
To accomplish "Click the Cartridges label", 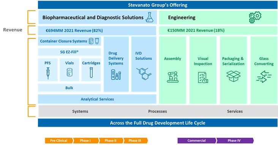I will (x=91, y=63).
